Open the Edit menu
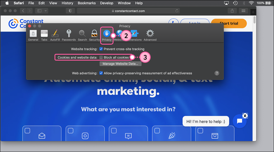This screenshot has height=152, width=274. point(42,3)
